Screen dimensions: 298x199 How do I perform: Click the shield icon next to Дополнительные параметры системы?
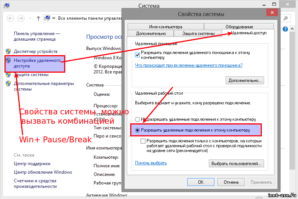[8, 83]
